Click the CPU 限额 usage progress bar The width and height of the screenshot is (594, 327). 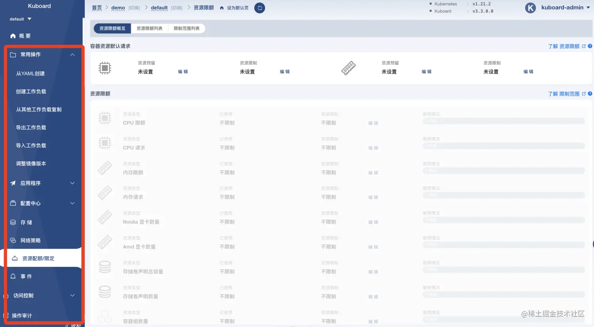(504, 121)
